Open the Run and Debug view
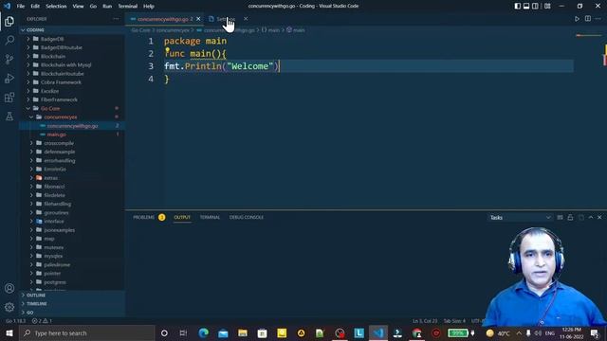Image resolution: width=607 pixels, height=341 pixels. 9,78
